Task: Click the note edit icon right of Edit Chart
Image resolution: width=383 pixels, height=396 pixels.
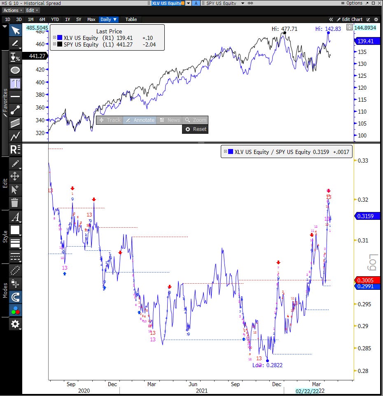Action: pos(368,19)
